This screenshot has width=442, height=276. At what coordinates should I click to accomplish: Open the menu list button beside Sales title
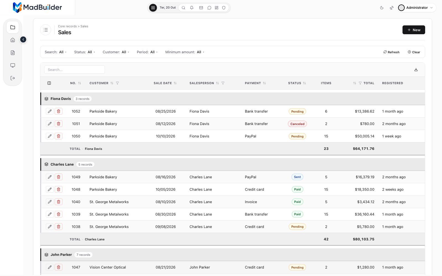pos(46,30)
